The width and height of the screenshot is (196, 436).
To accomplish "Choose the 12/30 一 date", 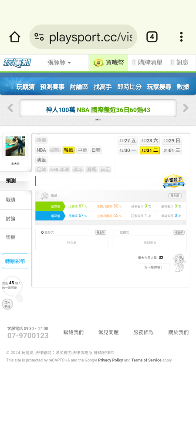I will (x=128, y=150).
